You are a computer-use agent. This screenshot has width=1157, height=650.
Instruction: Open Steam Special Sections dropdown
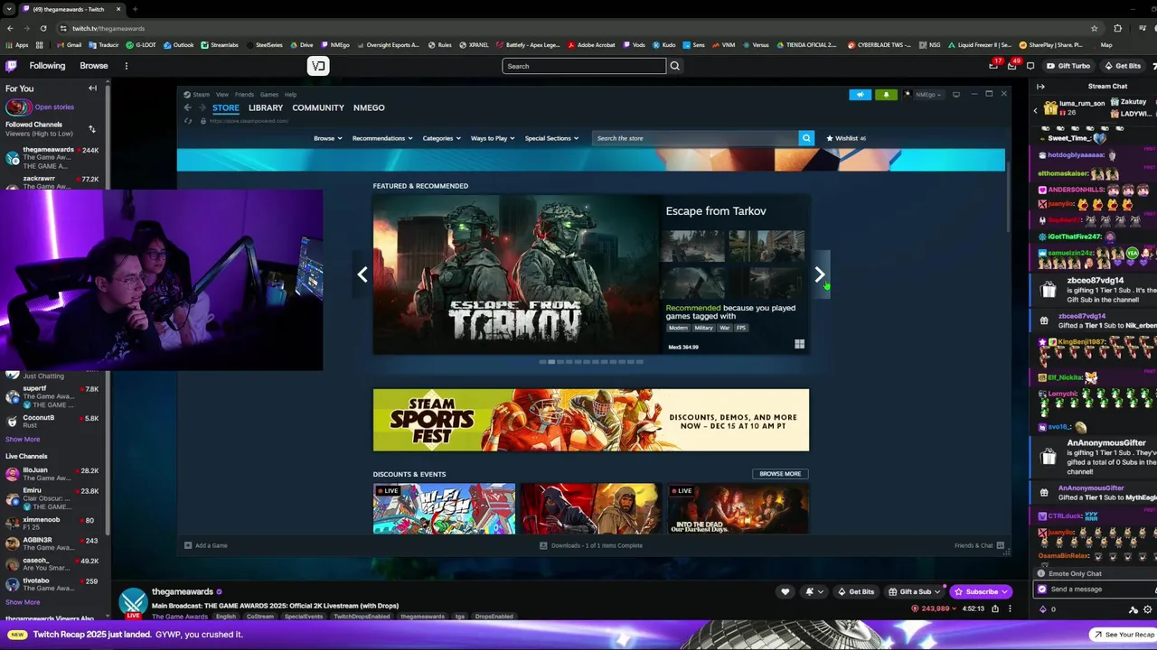[551, 138]
